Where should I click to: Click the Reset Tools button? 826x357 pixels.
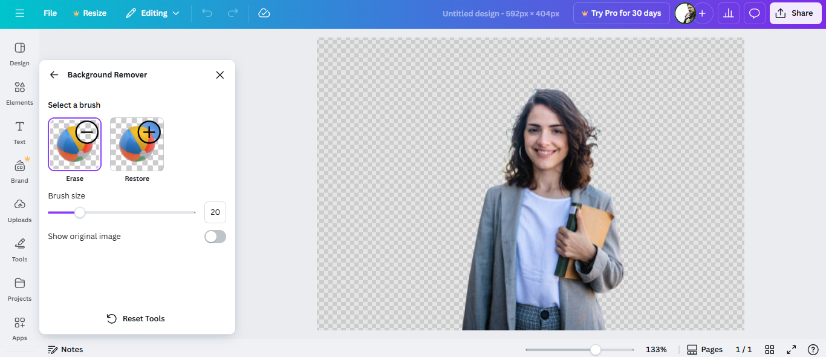(x=135, y=318)
